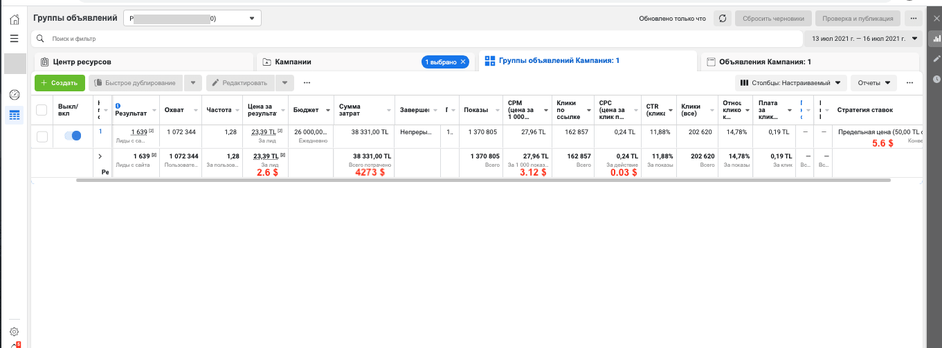Image resolution: width=942 pixels, height=348 pixels.
Task: Focus the "Поиск и фильтр" search field
Action: point(415,39)
